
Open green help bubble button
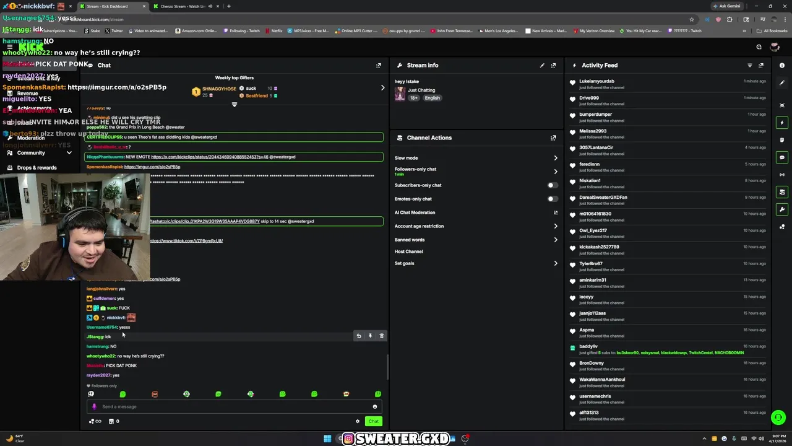pos(778,418)
